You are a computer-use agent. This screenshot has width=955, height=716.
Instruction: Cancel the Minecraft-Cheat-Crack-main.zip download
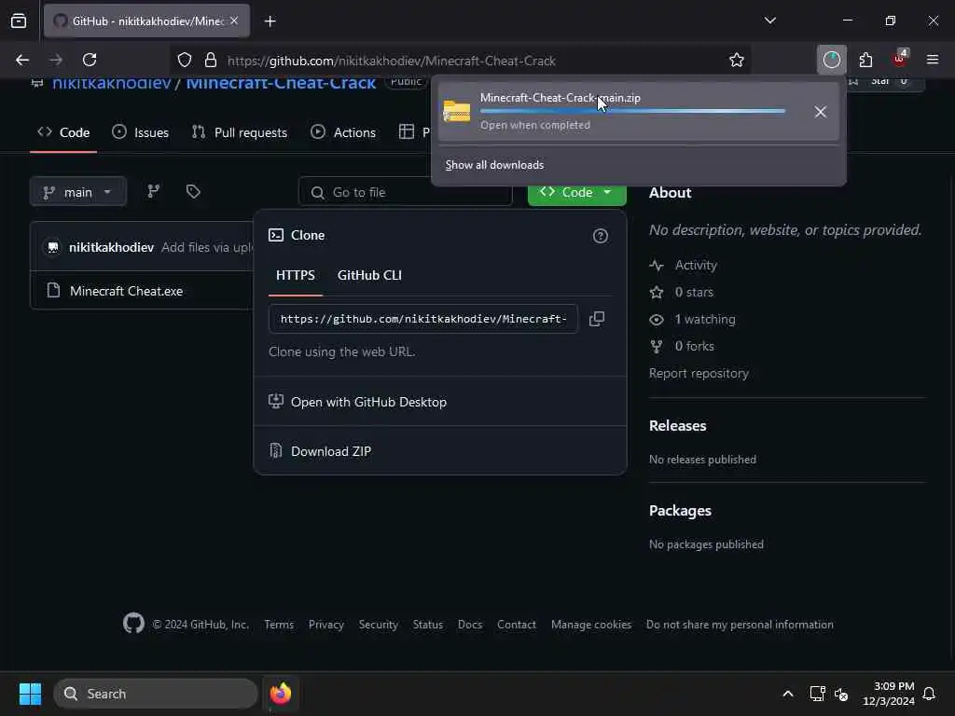[x=821, y=112]
